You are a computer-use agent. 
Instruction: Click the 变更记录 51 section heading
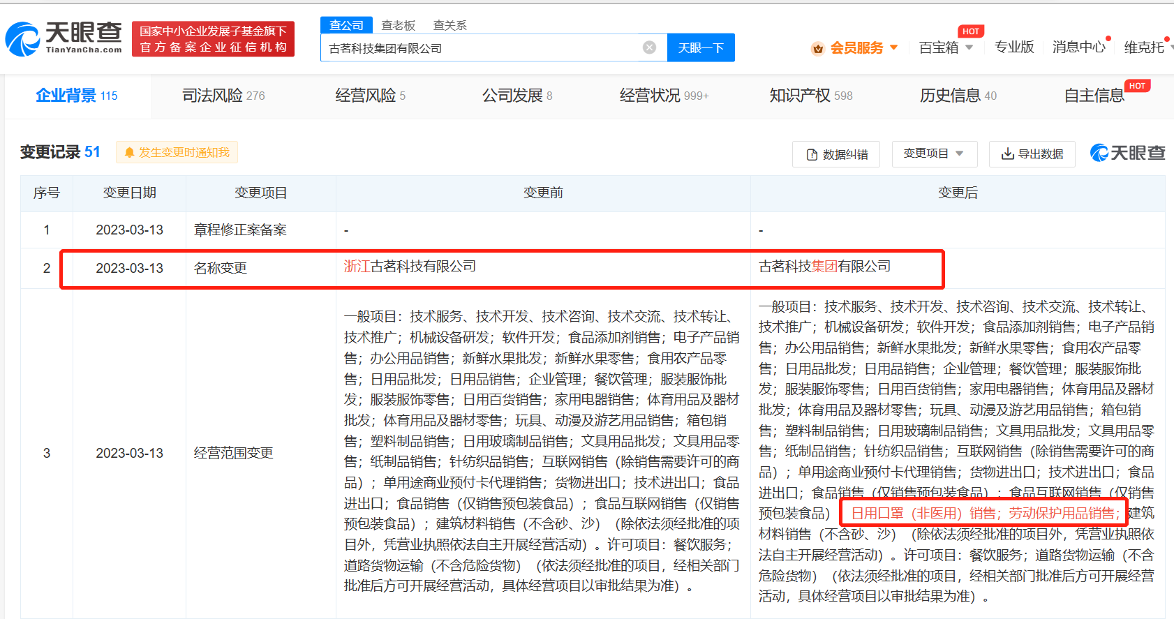coord(60,152)
